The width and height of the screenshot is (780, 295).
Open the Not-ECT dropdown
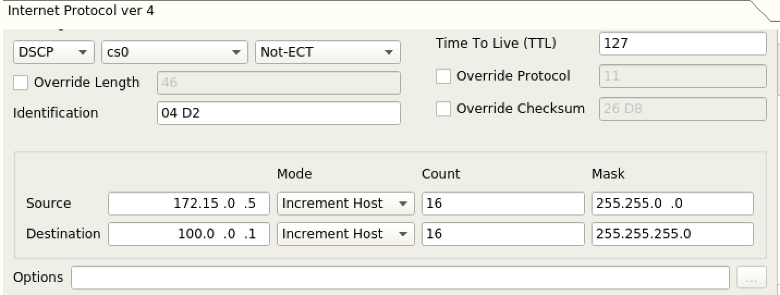coord(327,52)
